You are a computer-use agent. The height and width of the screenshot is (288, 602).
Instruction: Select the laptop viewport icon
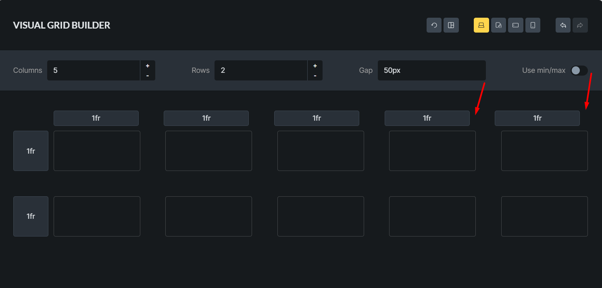click(x=481, y=25)
